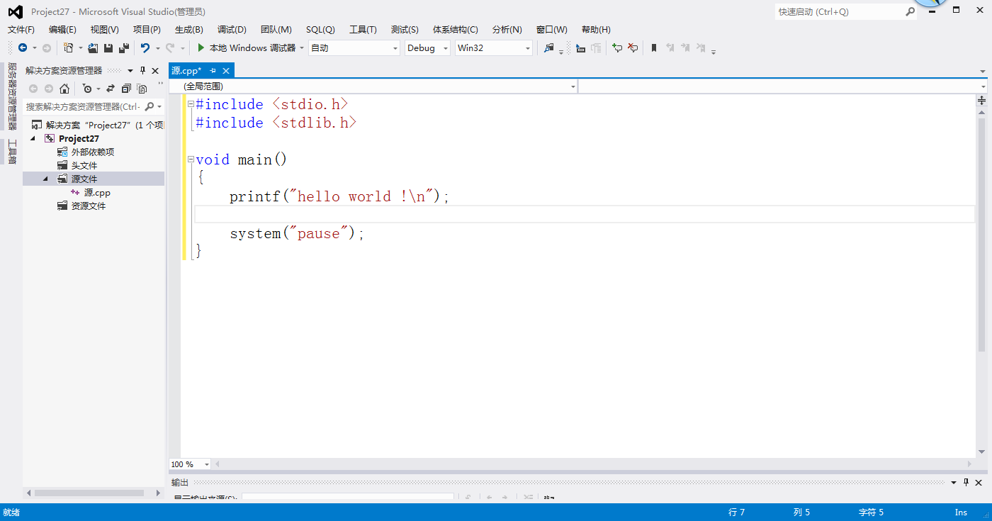Collapse the 源文件 folder node

coord(45,179)
